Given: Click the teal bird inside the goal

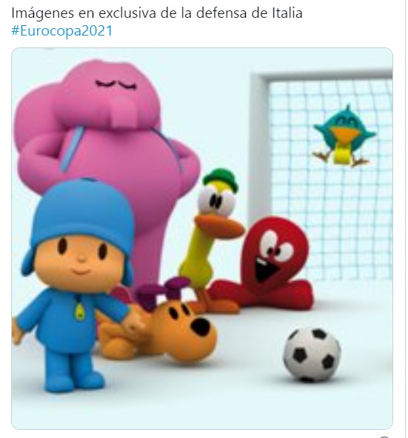Looking at the screenshot, I should point(344,136).
